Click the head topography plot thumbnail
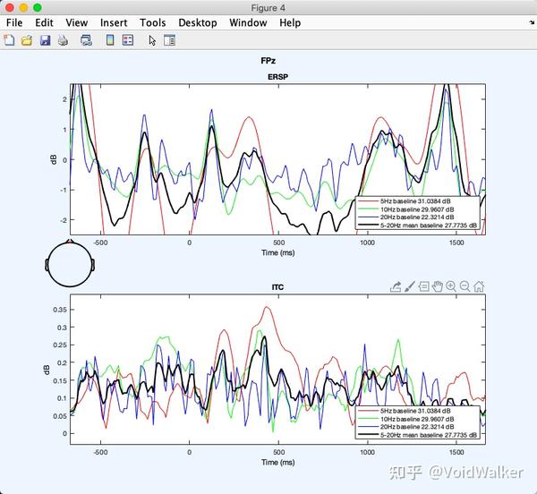 point(70,263)
